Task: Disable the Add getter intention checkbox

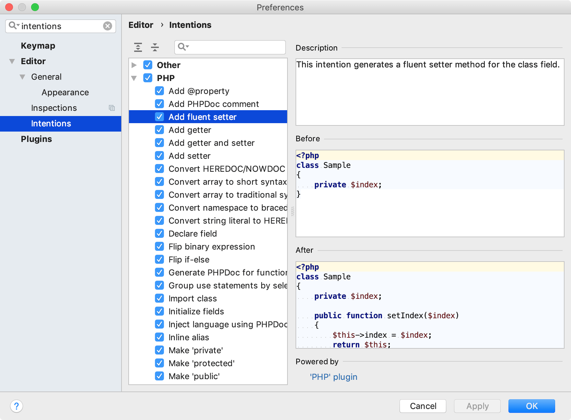Action: pyautogui.click(x=159, y=130)
